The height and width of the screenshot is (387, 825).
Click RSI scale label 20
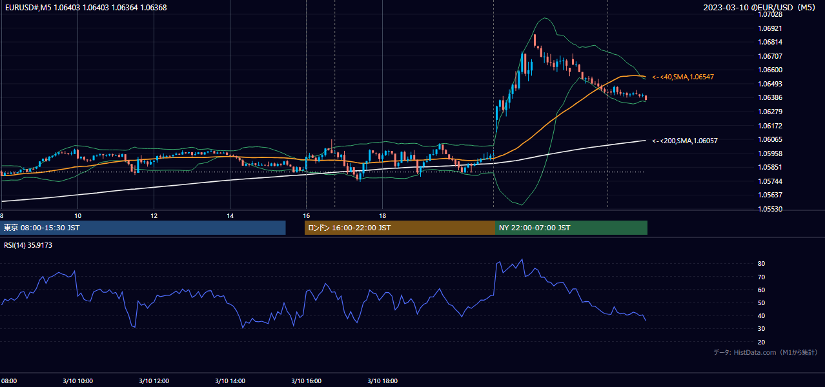tap(761, 342)
